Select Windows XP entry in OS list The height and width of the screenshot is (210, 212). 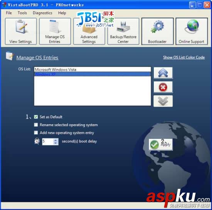click(x=93, y=74)
